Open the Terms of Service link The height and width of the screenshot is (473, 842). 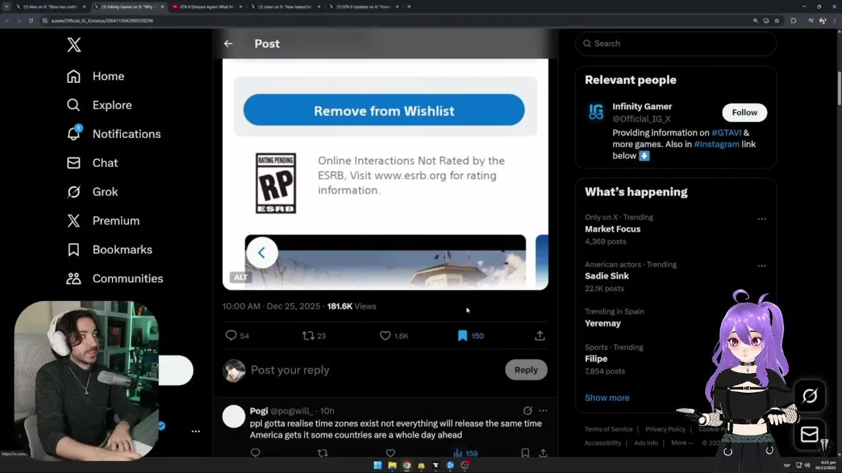point(608,429)
